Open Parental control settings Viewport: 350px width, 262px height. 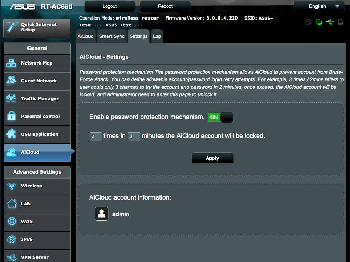point(12,117)
